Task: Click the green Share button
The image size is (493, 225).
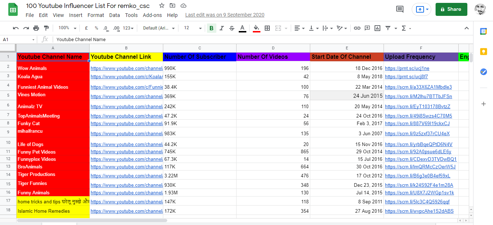Action: (x=451, y=9)
